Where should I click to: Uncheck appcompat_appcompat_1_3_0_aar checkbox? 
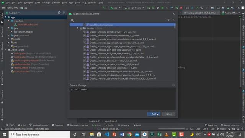(x=84, y=43)
